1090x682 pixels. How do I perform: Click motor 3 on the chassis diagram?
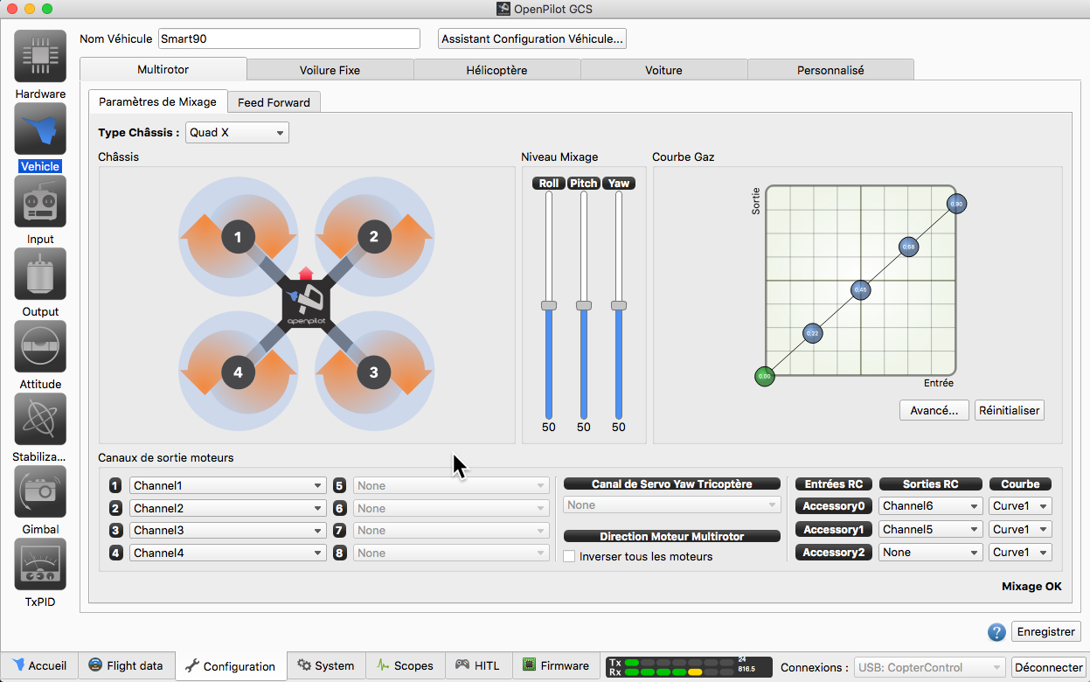coord(374,372)
